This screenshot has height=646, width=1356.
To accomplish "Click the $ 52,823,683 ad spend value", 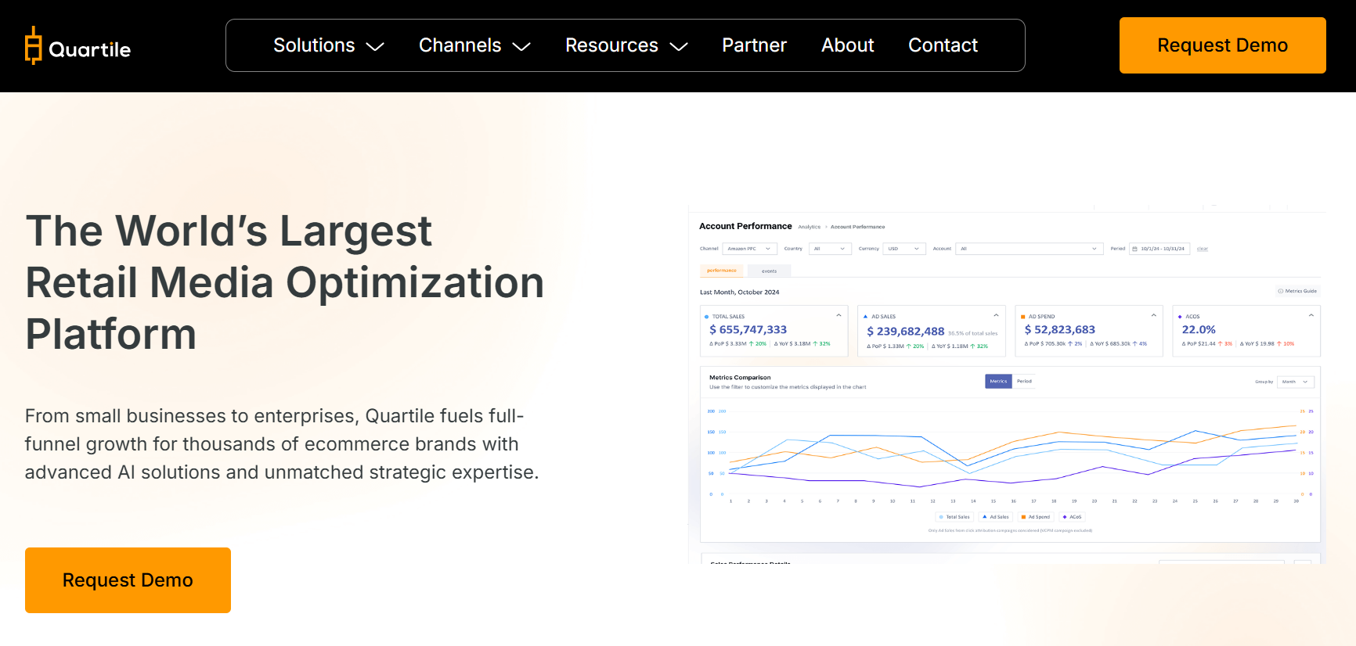I will click(x=1060, y=329).
